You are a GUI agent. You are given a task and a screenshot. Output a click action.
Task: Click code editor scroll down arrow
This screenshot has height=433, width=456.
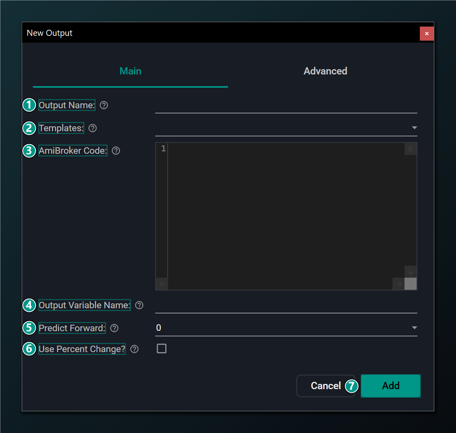click(x=410, y=272)
